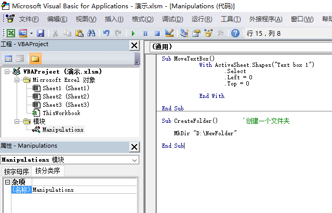Run the macro with the green play icon

[133, 33]
